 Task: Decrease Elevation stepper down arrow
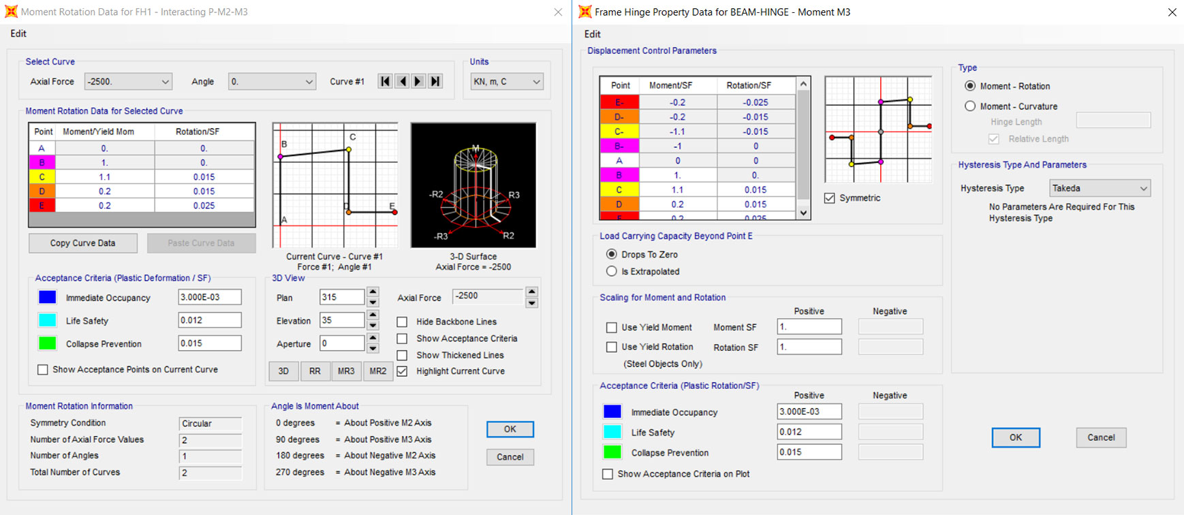click(373, 325)
